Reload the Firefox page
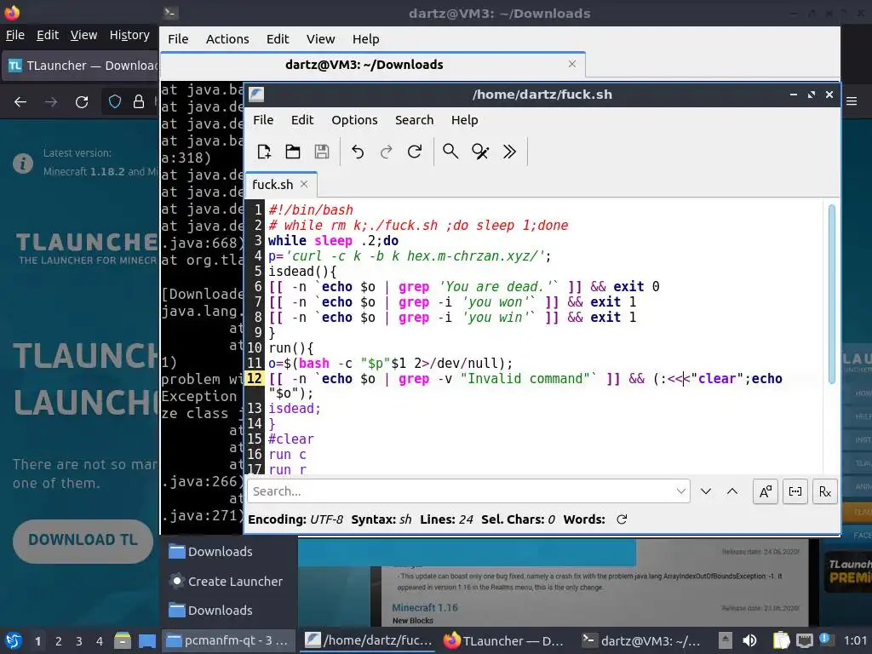The image size is (872, 654). point(82,102)
